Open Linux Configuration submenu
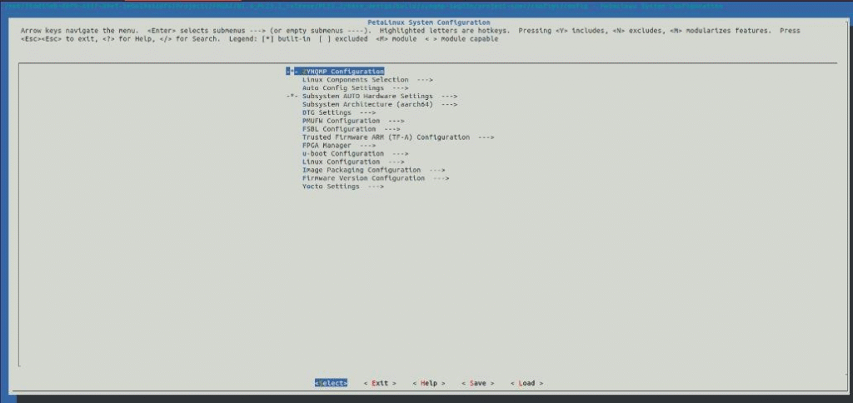 353,162
